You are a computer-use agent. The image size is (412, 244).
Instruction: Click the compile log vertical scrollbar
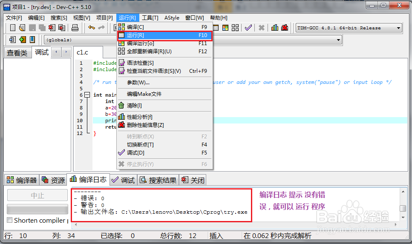click(x=403, y=205)
